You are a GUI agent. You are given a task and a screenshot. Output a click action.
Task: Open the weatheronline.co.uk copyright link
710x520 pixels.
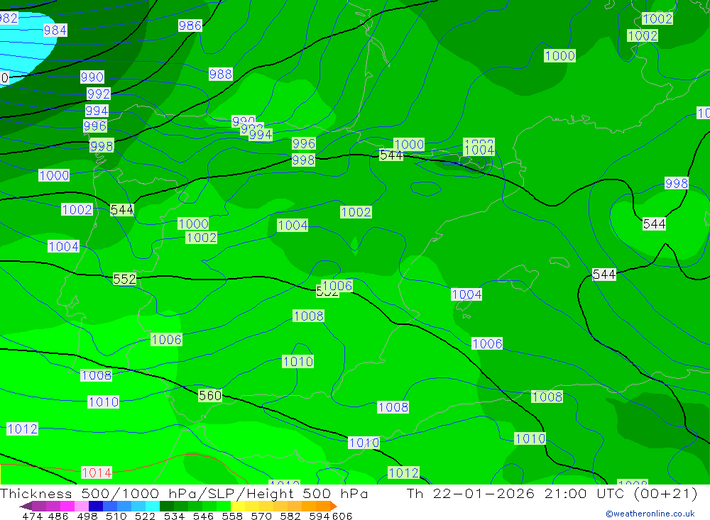pyautogui.click(x=650, y=513)
